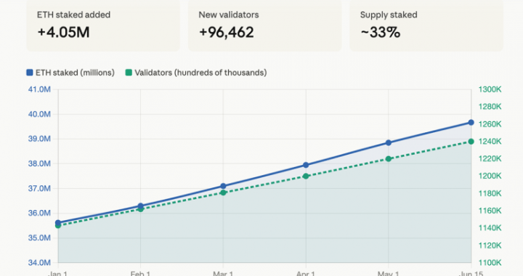The image size is (523, 276).
Task: Click the green Validators legend swatch
Action: (129, 73)
